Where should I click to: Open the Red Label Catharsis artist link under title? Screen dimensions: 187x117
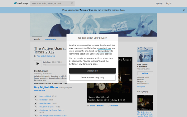tap(46, 56)
